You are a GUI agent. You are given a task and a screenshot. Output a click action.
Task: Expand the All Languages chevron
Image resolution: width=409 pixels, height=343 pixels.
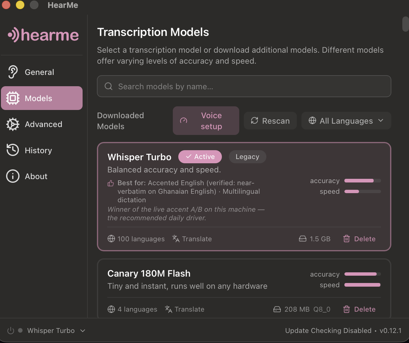pos(381,120)
